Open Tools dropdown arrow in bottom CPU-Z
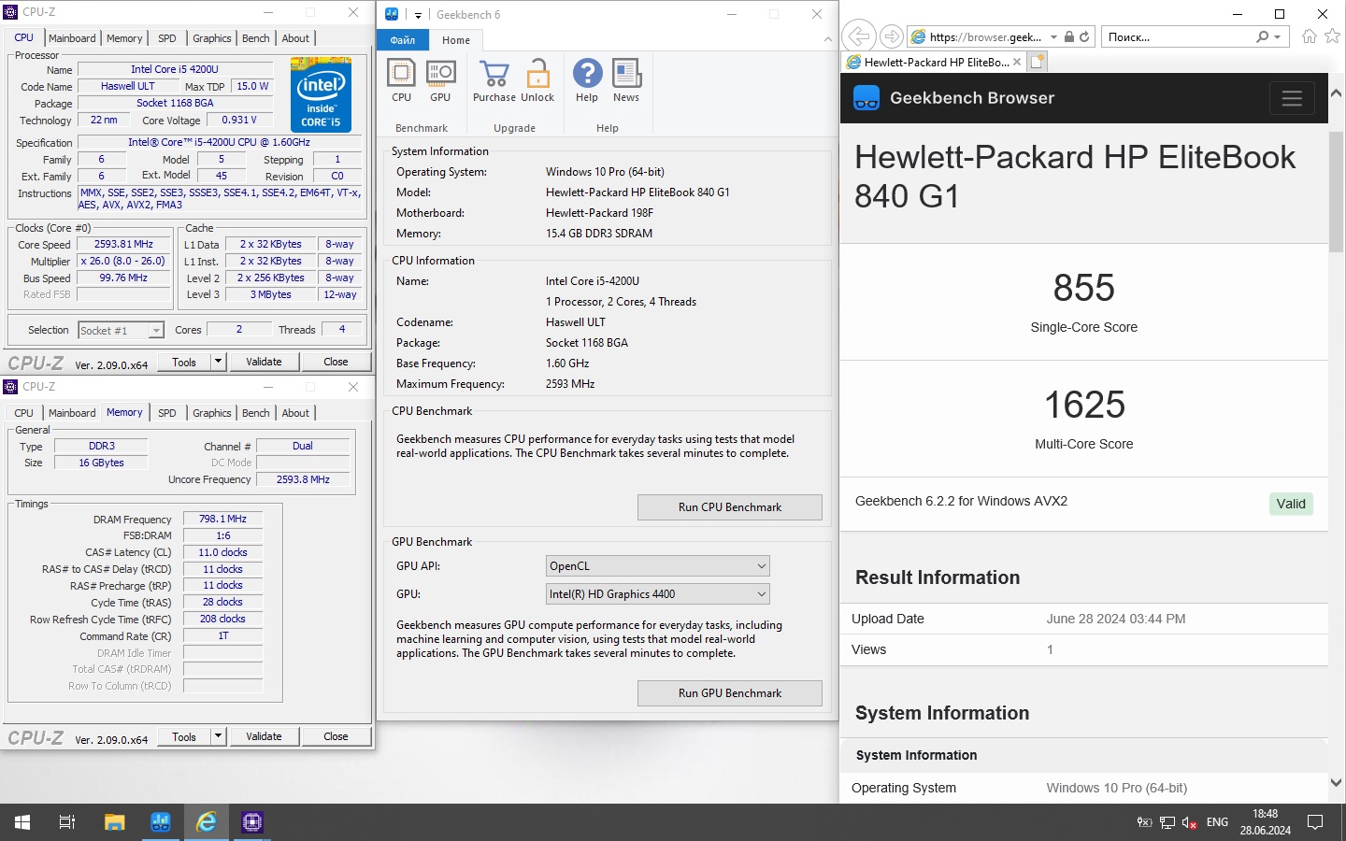 coord(218,736)
